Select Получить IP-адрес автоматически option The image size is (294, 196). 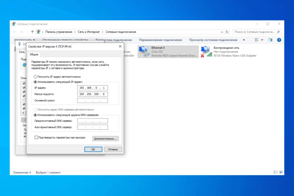(35, 77)
